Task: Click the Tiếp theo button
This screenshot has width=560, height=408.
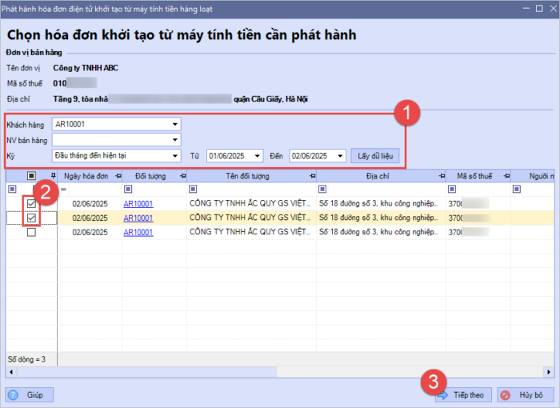Action: coord(462,395)
